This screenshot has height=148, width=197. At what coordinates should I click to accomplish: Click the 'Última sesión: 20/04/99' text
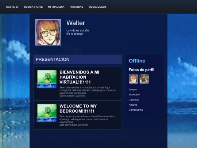[x=72, y=96]
